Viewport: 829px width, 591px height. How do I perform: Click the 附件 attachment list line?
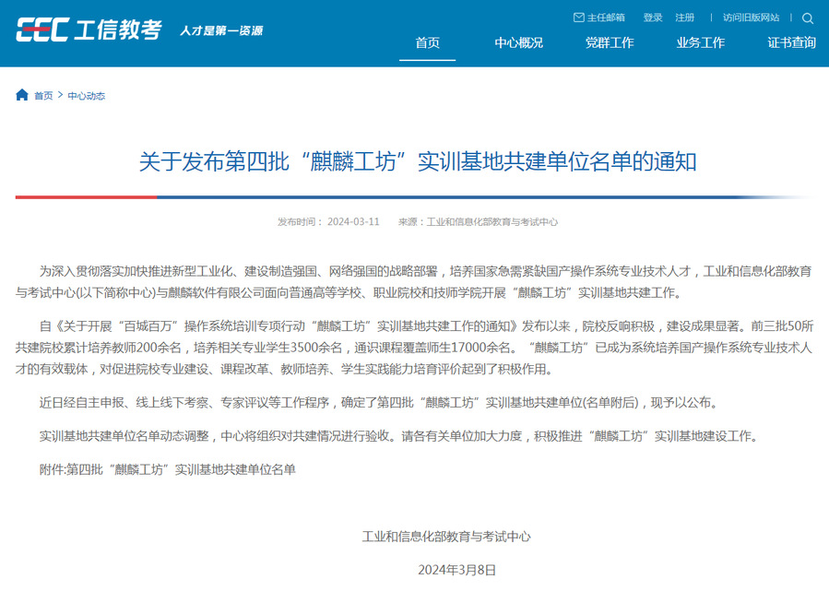pos(168,469)
